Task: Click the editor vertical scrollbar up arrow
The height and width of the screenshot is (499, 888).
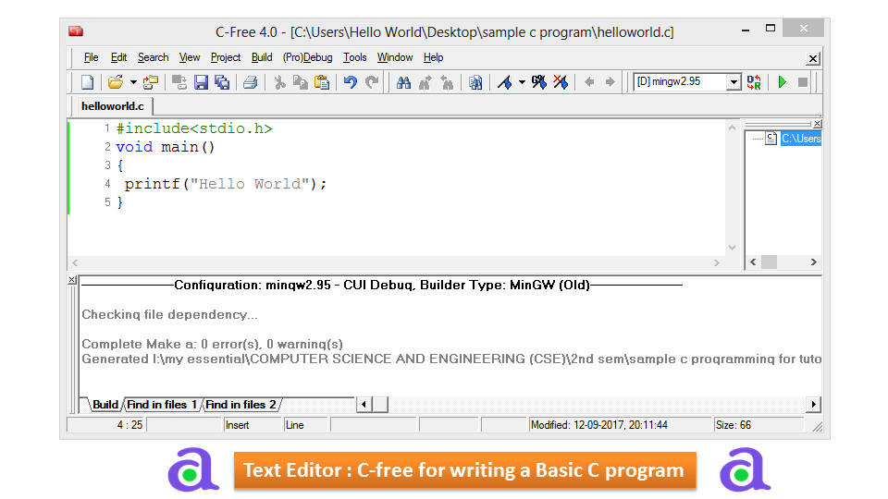Action: [733, 128]
